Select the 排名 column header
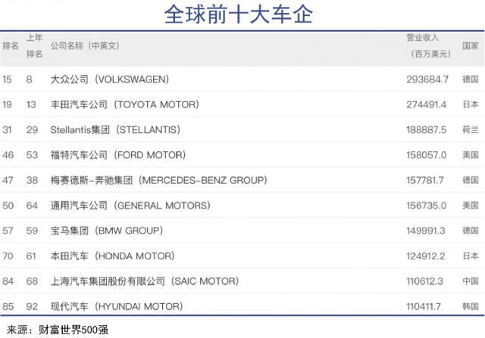 click(x=11, y=45)
